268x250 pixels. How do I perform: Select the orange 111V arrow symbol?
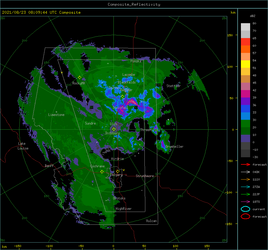click(x=245, y=179)
